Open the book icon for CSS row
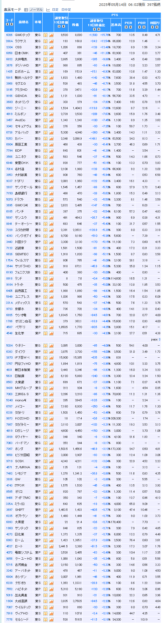 [45, 47]
